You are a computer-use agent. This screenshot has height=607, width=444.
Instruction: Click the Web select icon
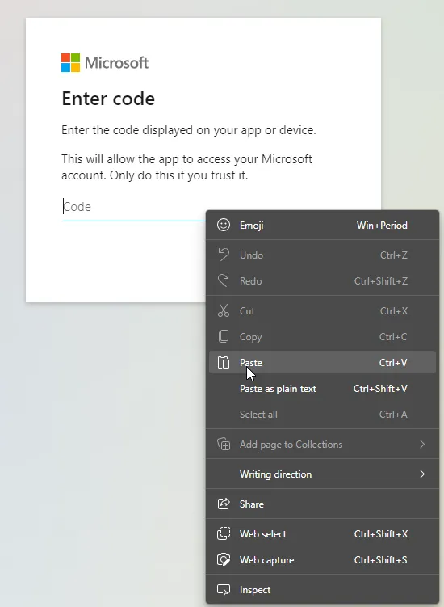(x=224, y=533)
